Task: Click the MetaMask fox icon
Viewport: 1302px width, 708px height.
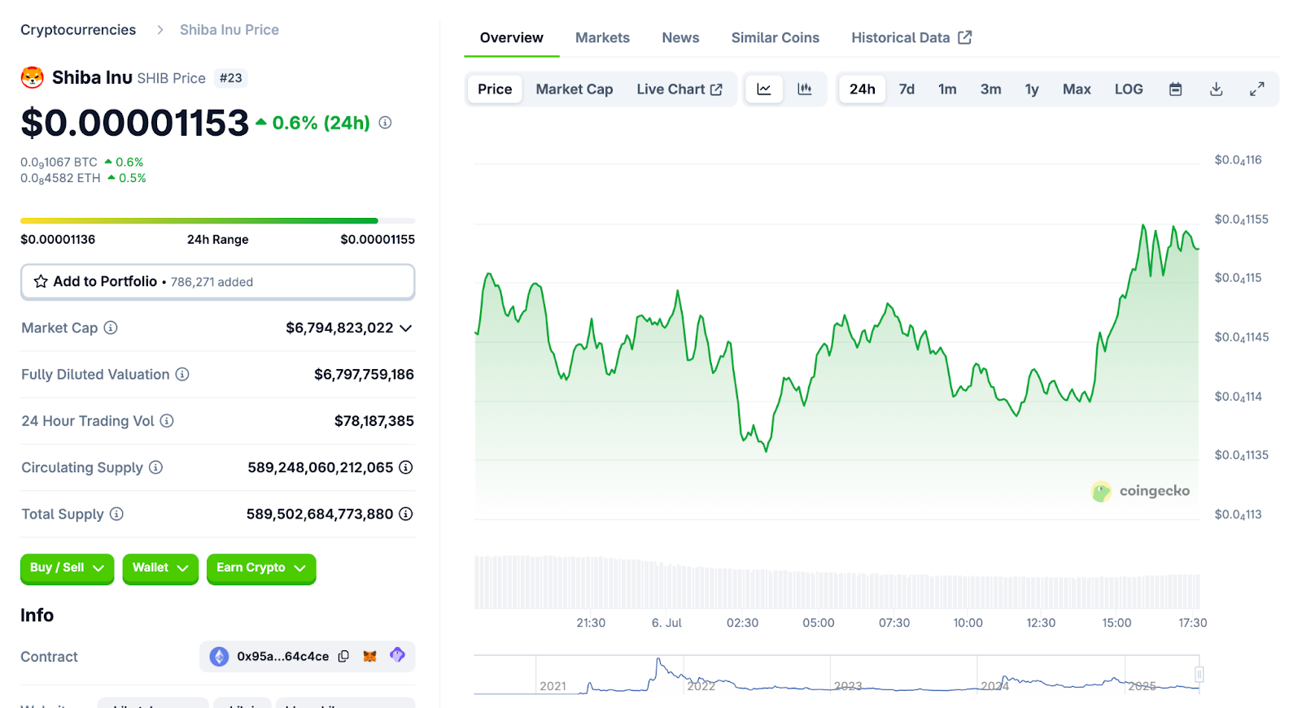Action: [x=369, y=656]
